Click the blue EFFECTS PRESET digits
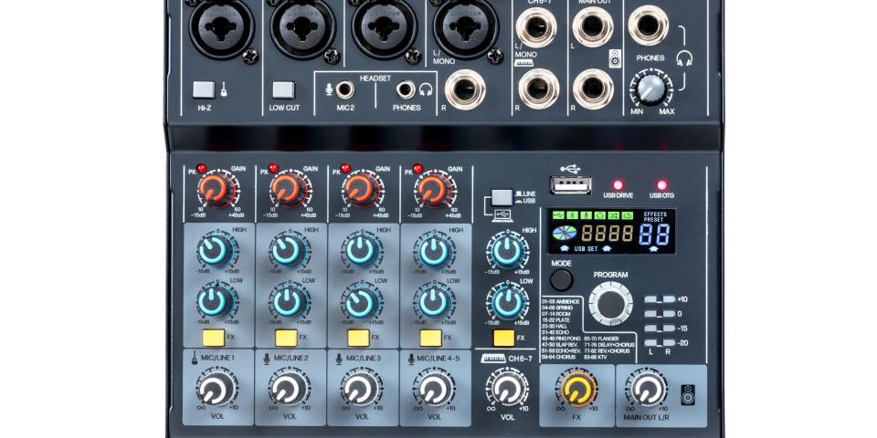The height and width of the screenshot is (438, 877). point(654,235)
